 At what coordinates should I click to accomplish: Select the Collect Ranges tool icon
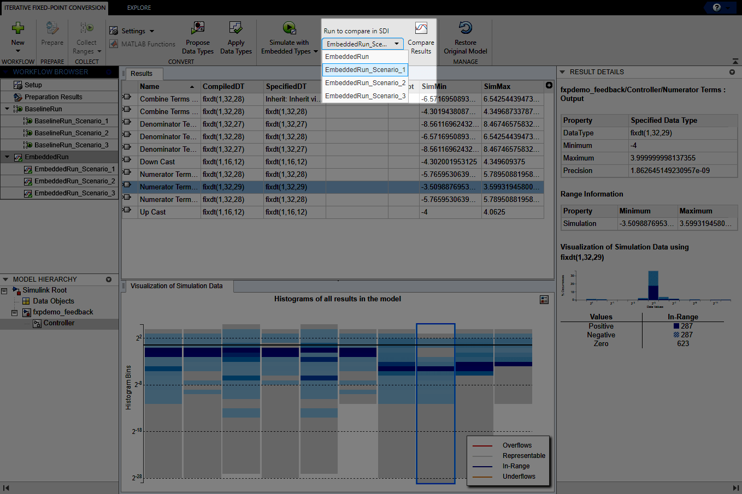[x=86, y=27]
